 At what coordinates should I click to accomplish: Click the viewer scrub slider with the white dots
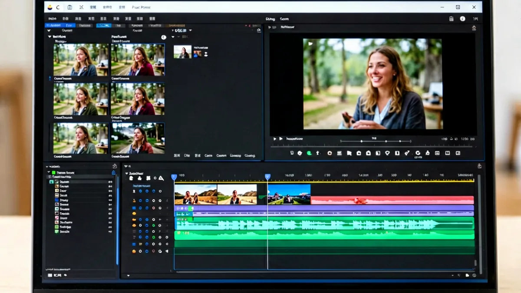(375, 141)
